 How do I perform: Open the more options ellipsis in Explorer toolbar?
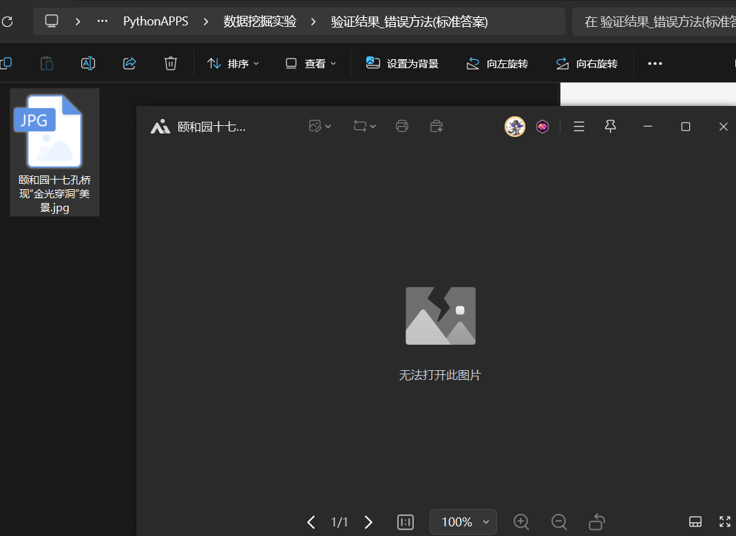pyautogui.click(x=655, y=63)
